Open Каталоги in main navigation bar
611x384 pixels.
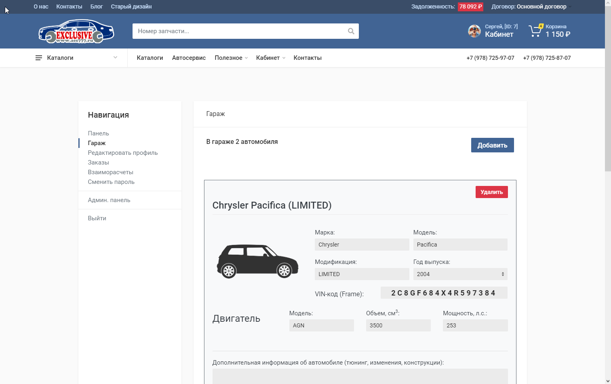point(150,58)
